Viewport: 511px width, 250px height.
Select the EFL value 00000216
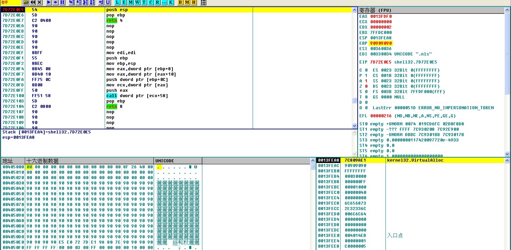(381, 116)
